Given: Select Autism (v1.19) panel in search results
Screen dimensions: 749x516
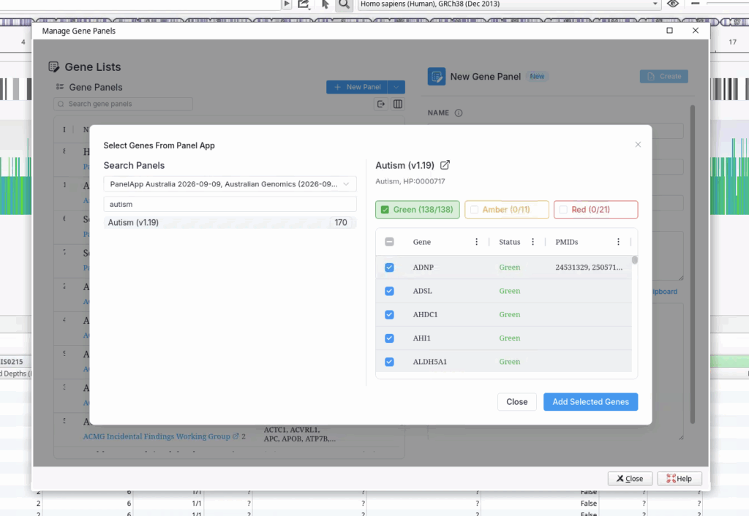Looking at the screenshot, I should coord(230,222).
